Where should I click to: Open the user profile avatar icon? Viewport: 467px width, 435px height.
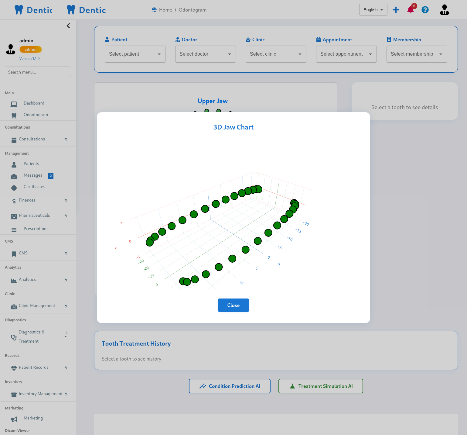click(x=444, y=10)
